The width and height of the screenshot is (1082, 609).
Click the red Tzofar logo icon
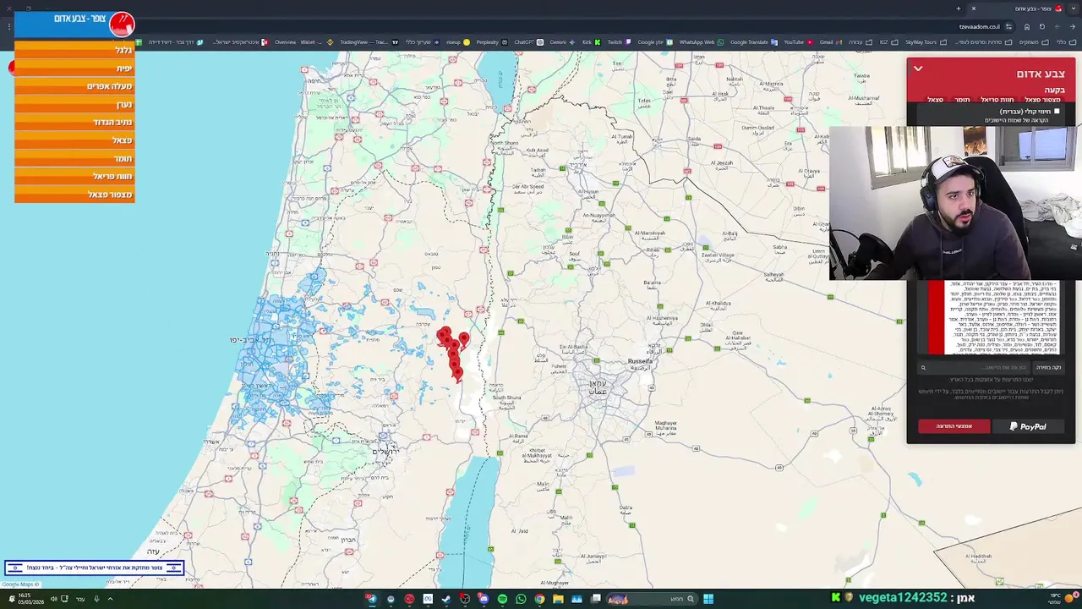(x=122, y=24)
